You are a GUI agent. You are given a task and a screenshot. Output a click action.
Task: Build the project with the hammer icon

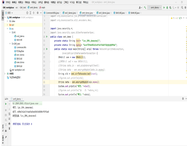coord(145,8)
